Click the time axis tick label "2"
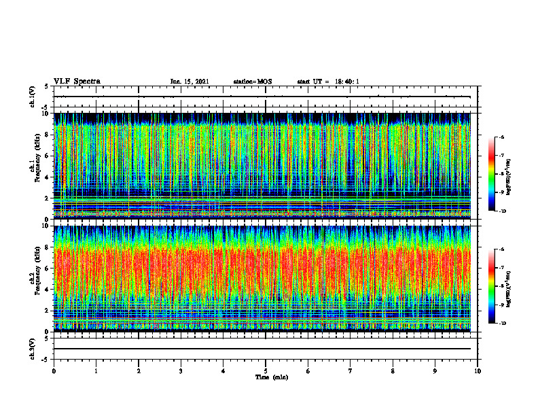This screenshot has height=416, width=538. tap(139, 371)
